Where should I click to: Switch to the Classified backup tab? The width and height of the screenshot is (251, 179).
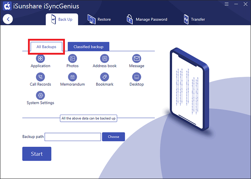89,47
